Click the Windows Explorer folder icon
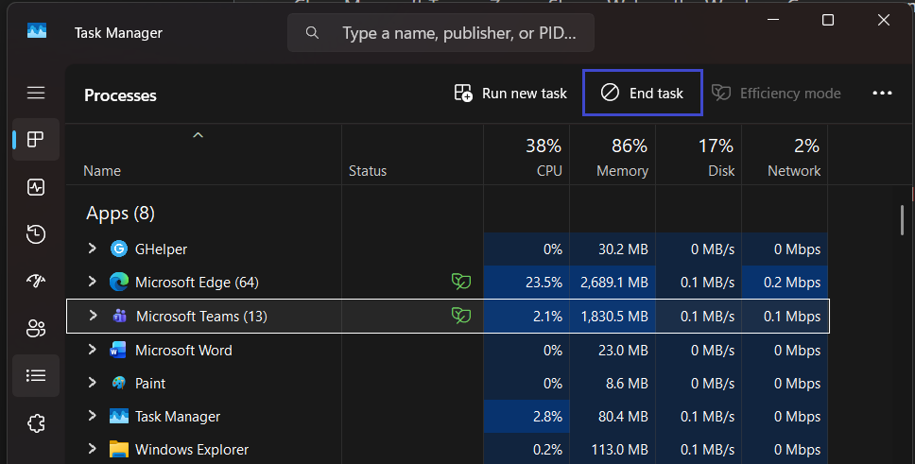The image size is (915, 464). pos(119,450)
